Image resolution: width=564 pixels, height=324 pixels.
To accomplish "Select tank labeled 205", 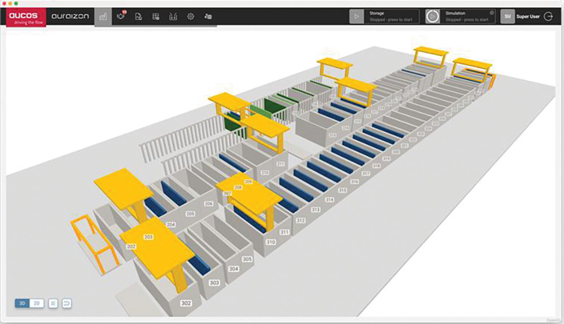I will [190, 214].
